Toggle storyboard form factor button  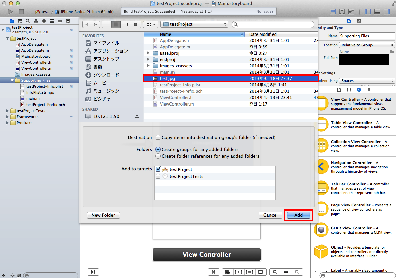click(x=213, y=272)
